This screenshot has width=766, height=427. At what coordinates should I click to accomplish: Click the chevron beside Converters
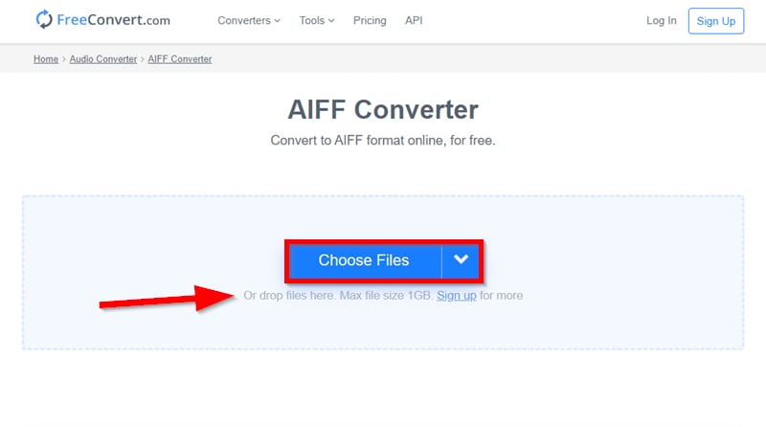tap(278, 20)
